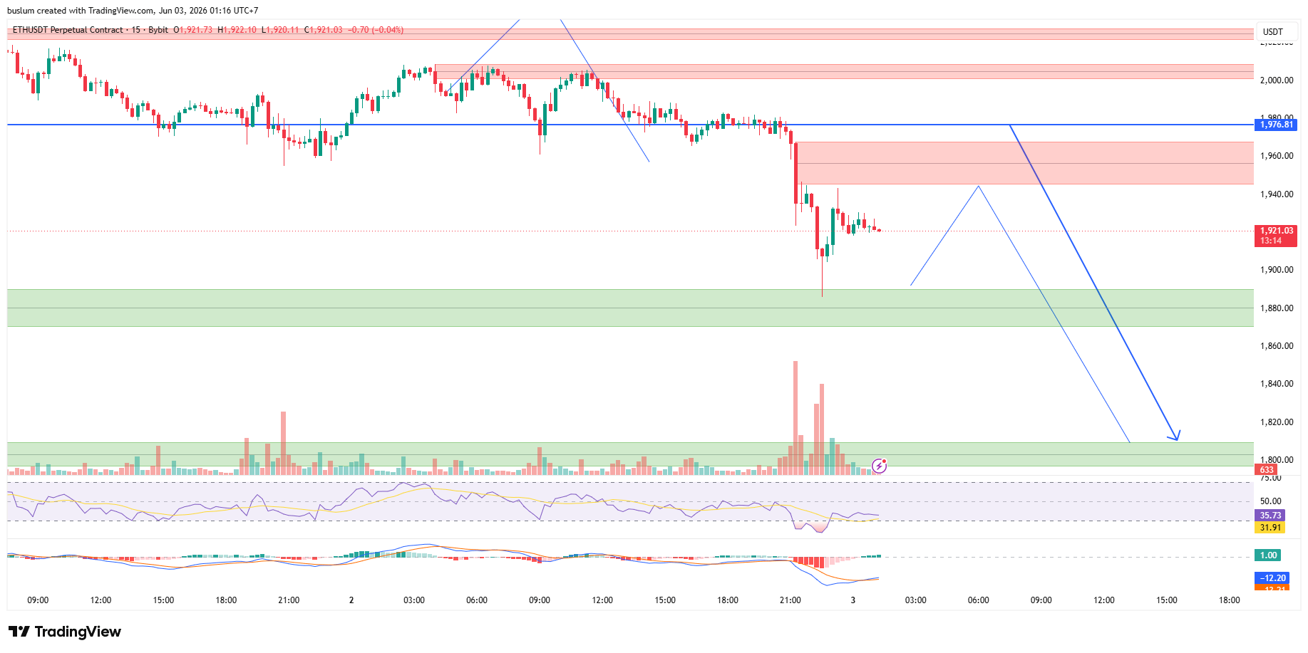Click the last 18:00 label on time axis
Image resolution: width=1308 pixels, height=653 pixels.
pyautogui.click(x=1230, y=600)
